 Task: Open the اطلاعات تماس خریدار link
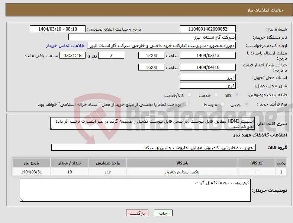click(x=66, y=45)
